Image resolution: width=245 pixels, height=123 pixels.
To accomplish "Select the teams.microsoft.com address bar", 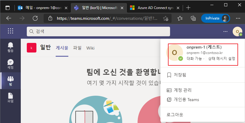I will coord(107,19).
